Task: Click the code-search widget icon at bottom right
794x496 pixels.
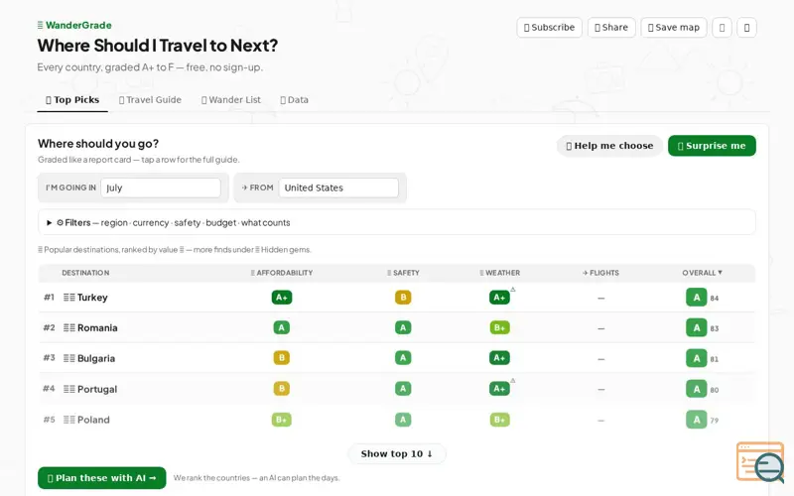Action: point(760,462)
